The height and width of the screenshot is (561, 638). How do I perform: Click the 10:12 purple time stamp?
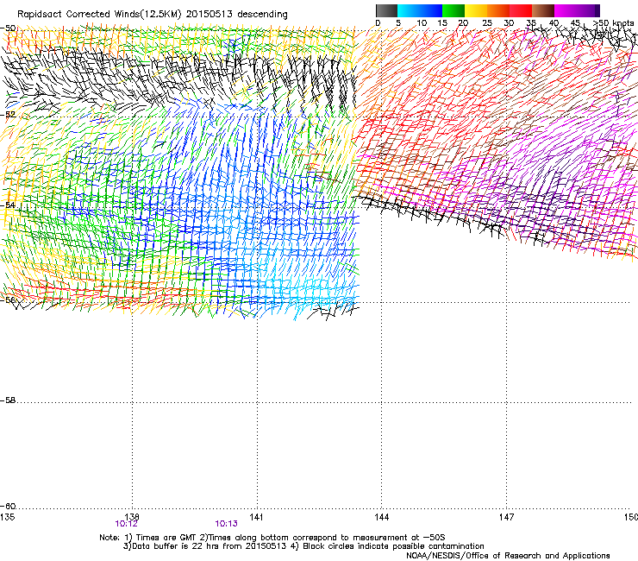pos(126,524)
